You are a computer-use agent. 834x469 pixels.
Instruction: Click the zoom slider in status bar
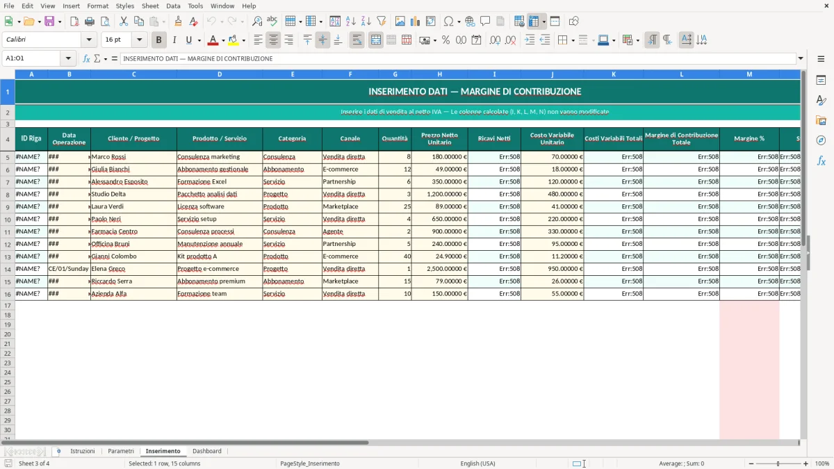[x=778, y=463]
